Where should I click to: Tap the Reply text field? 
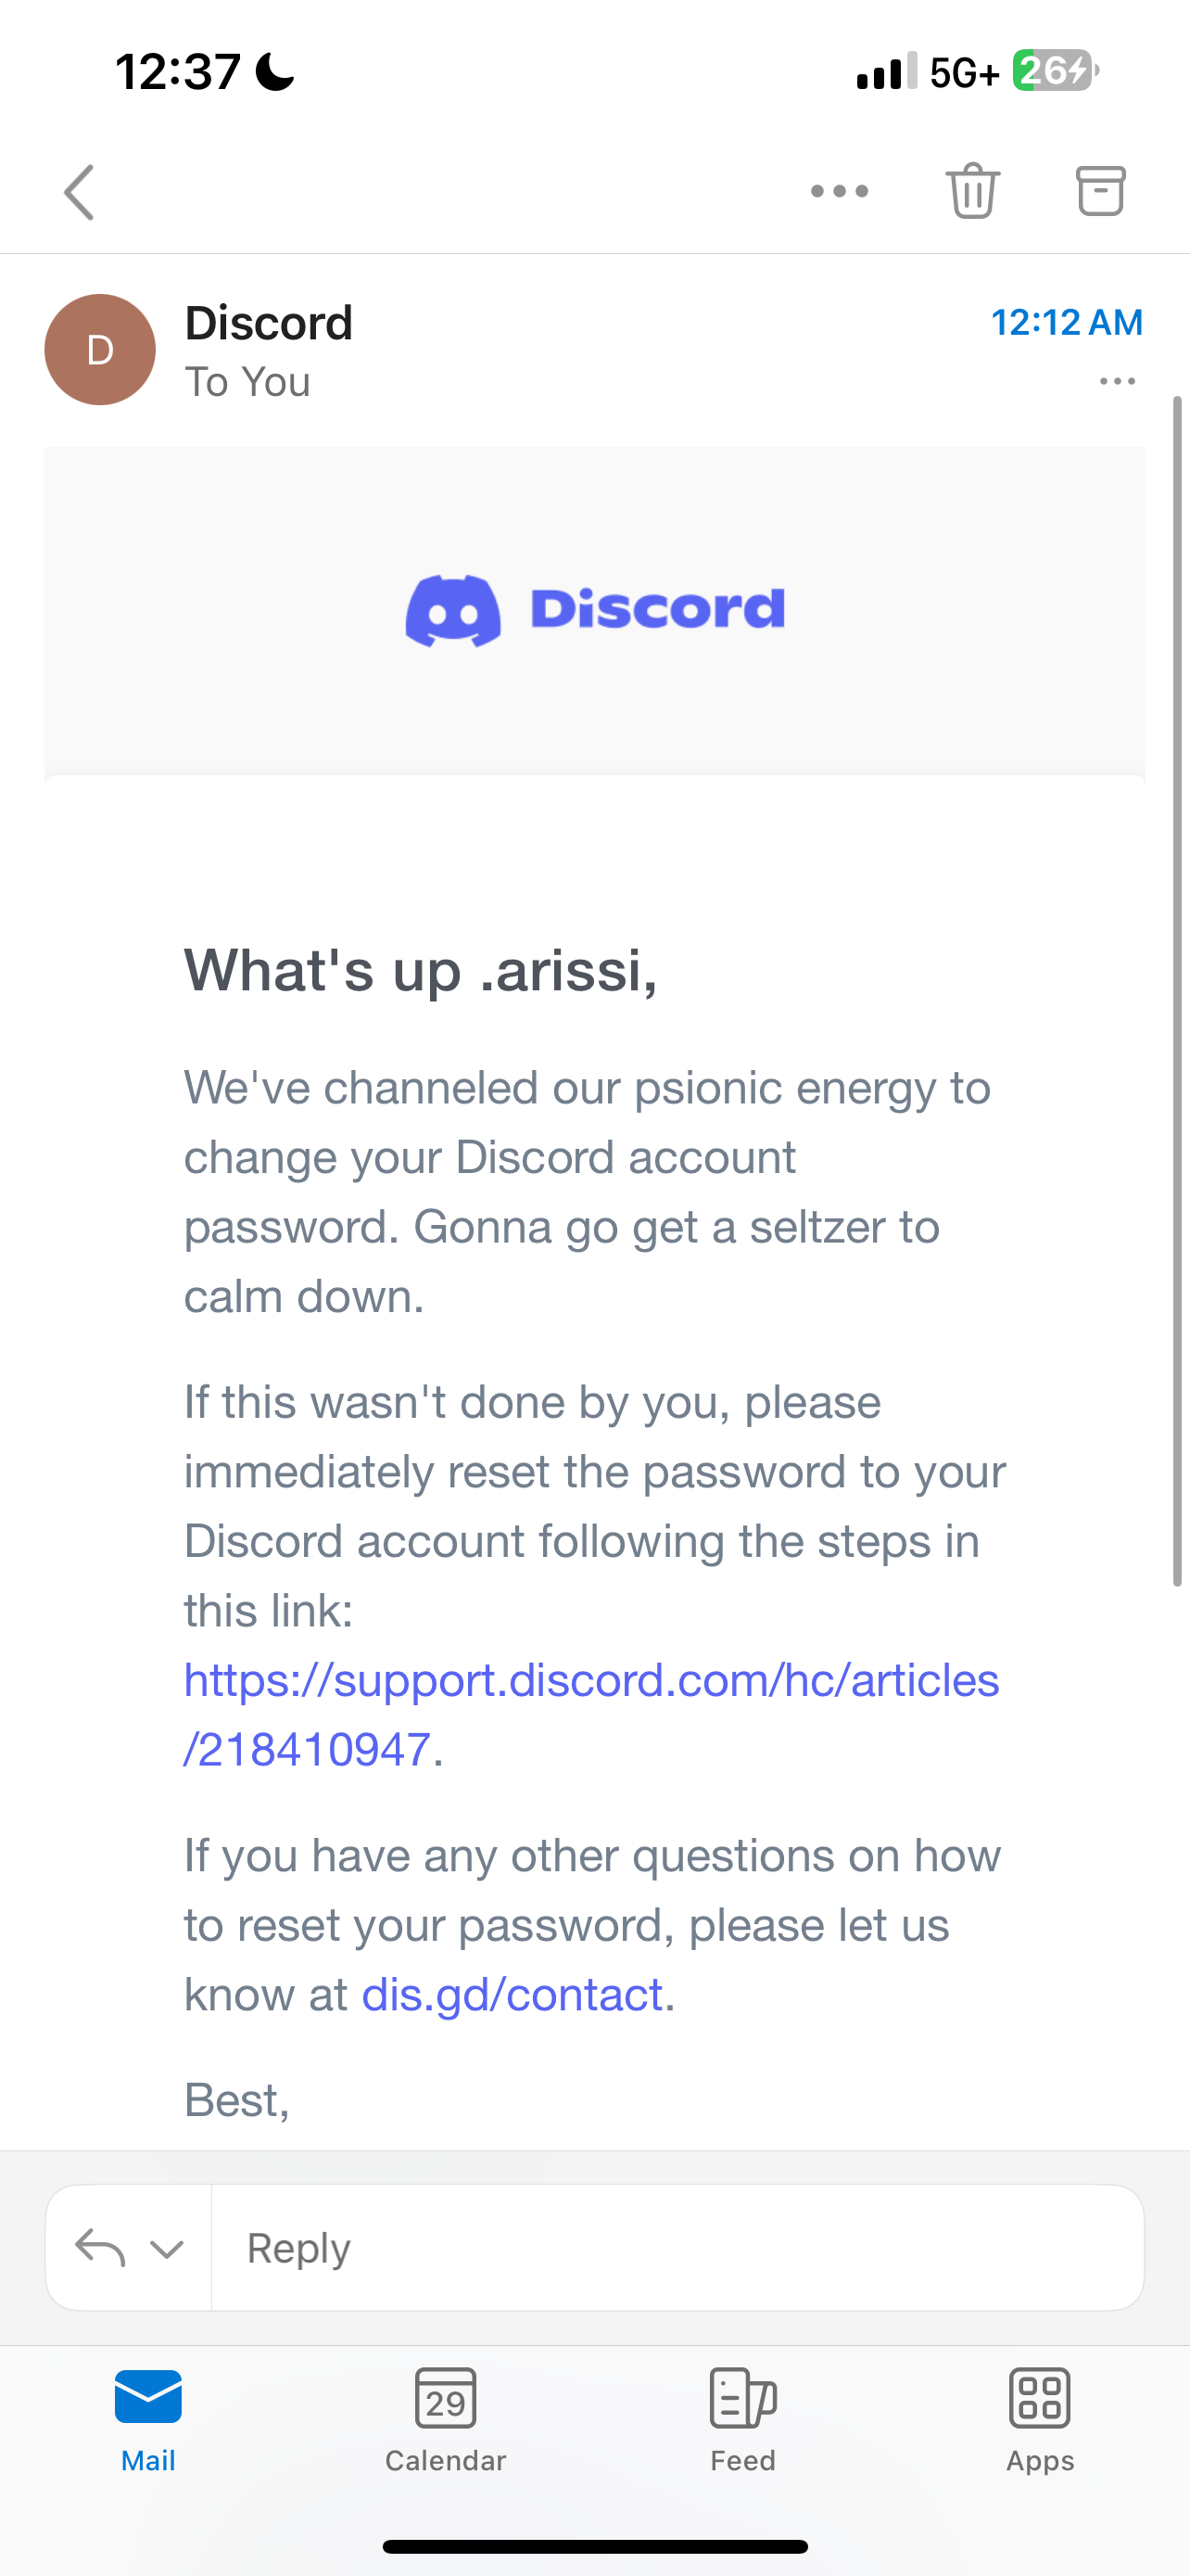pyautogui.click(x=677, y=2248)
